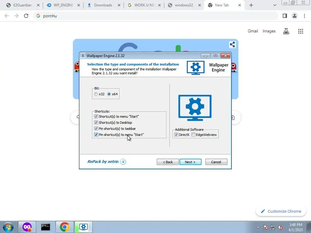The height and width of the screenshot is (233, 311).
Task: Select the New Tab tab
Action: [221, 5]
